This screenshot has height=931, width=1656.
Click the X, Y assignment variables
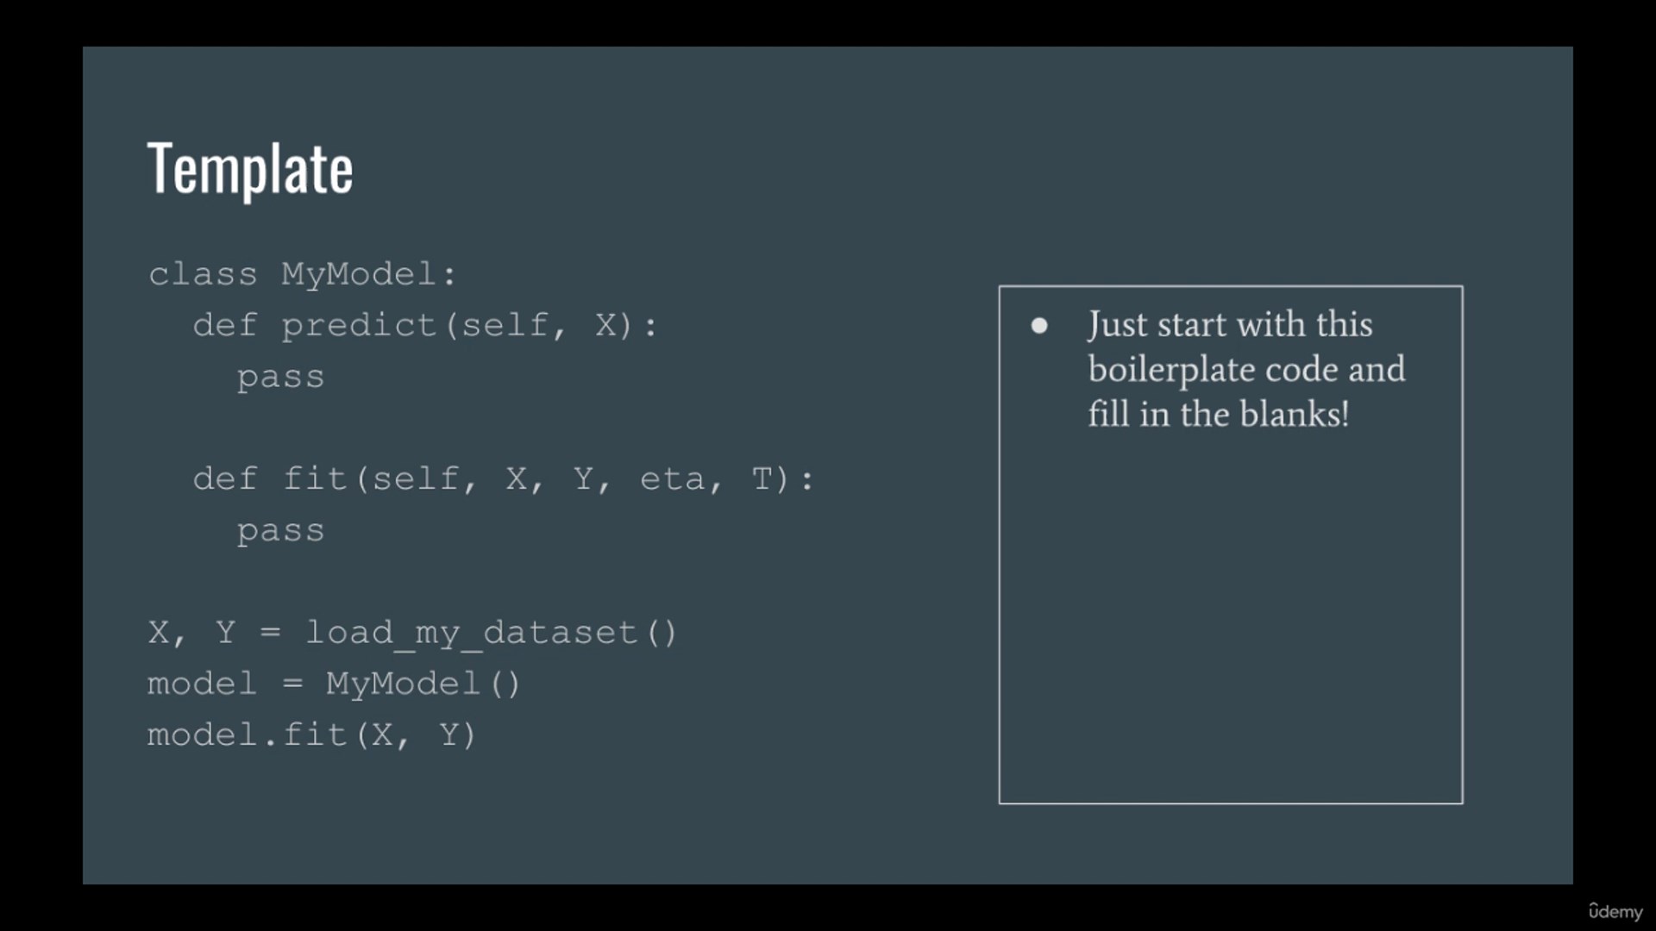[x=191, y=634]
